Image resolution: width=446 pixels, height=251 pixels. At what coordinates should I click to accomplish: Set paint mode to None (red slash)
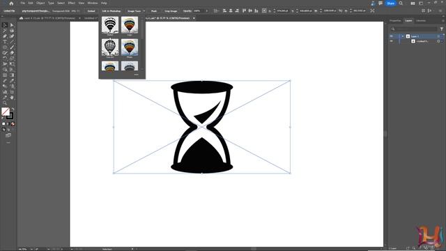click(13, 124)
